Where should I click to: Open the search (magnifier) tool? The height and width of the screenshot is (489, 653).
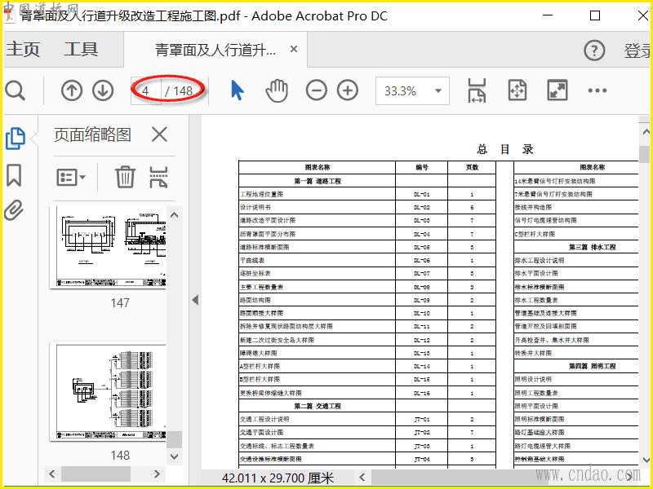[x=16, y=90]
